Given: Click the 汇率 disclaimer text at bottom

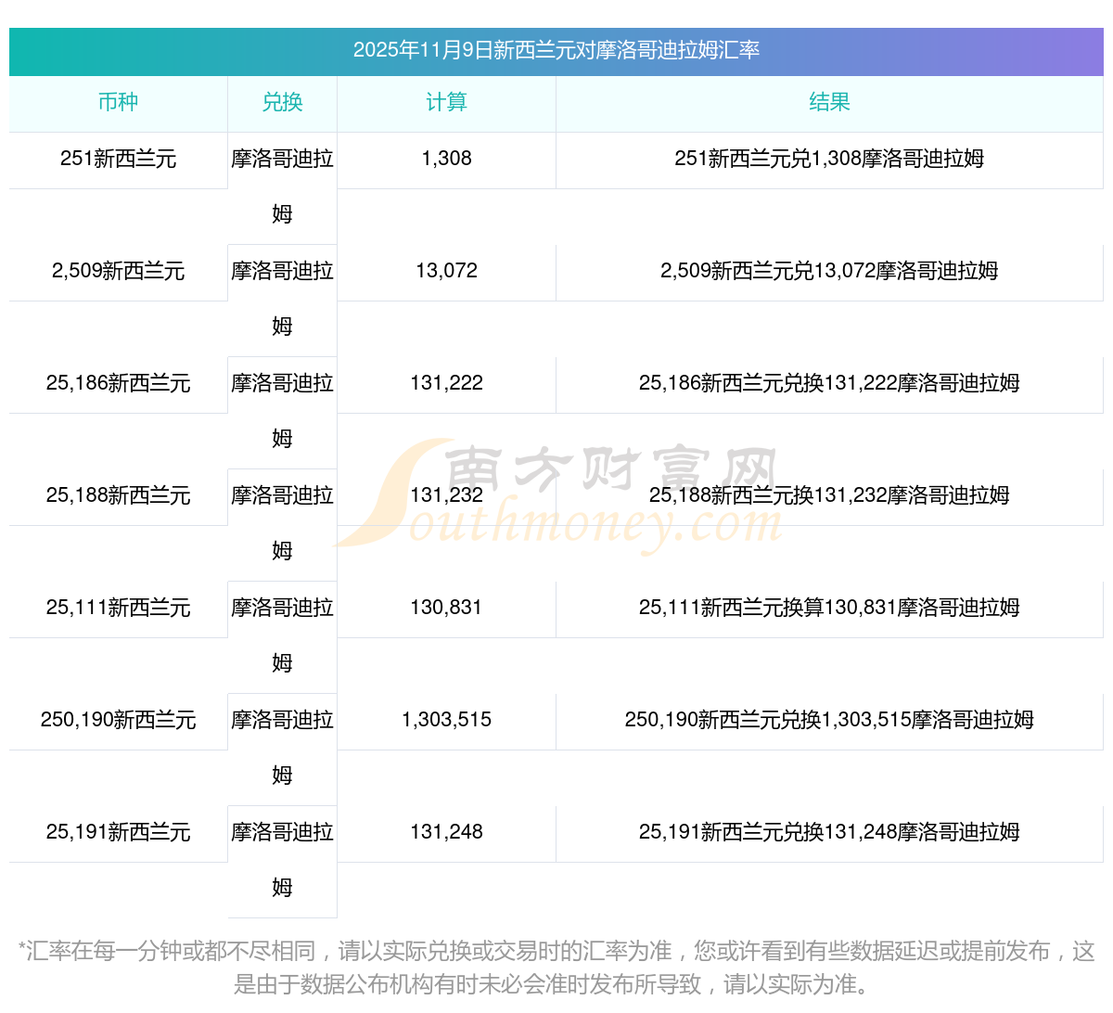Looking at the screenshot, I should pos(556,967).
